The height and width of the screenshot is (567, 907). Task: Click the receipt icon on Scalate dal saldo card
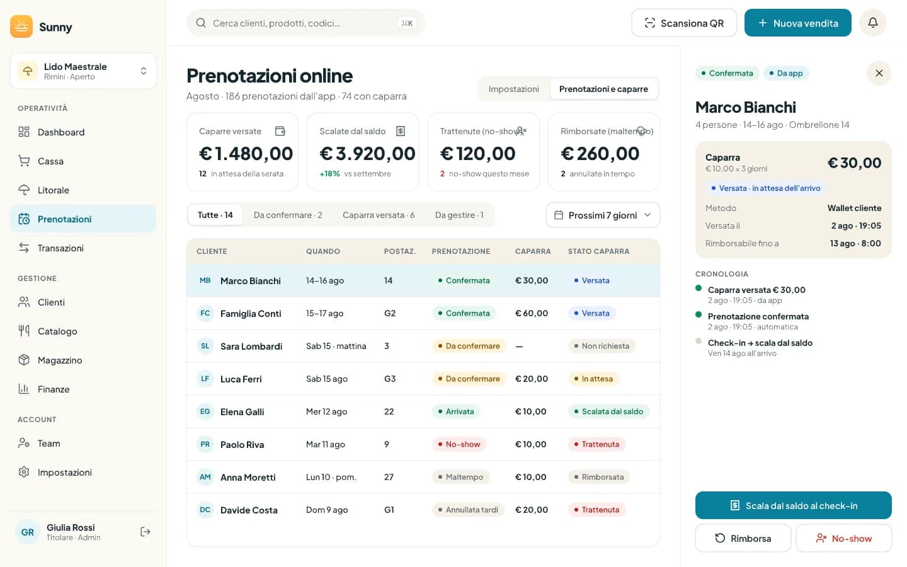point(401,131)
